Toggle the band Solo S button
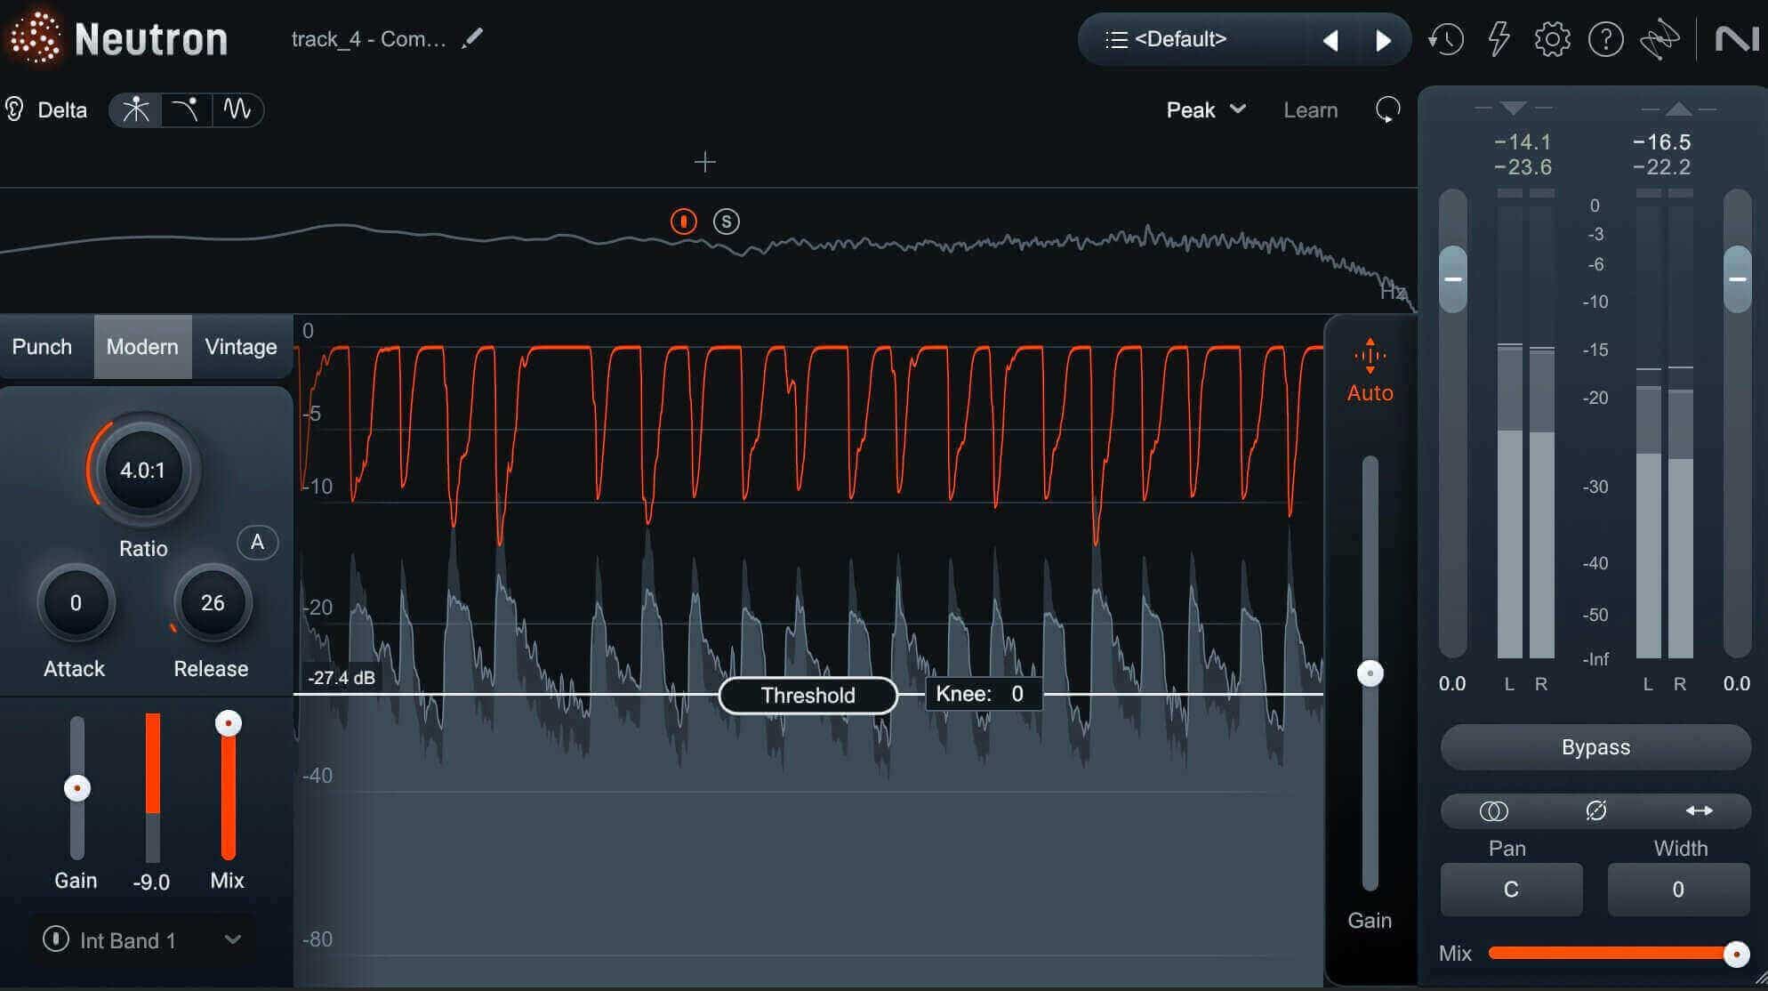Screen dimensions: 1768x991 (726, 222)
